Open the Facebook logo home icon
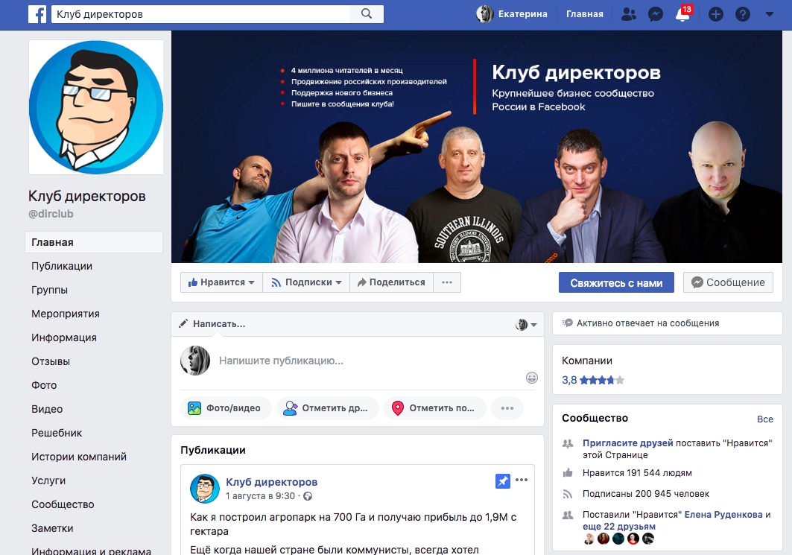 [x=37, y=14]
